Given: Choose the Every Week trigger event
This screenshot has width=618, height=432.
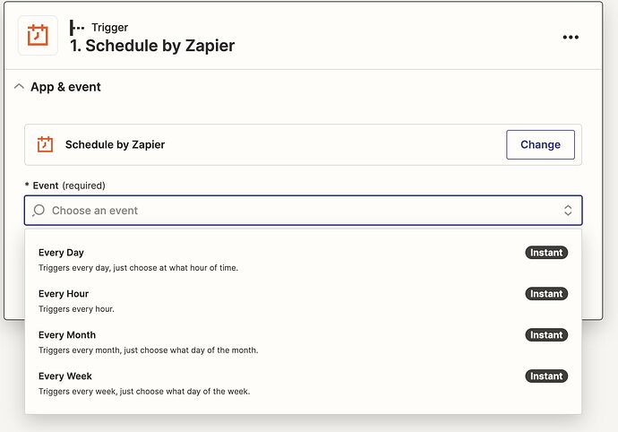Looking at the screenshot, I should tap(303, 384).
